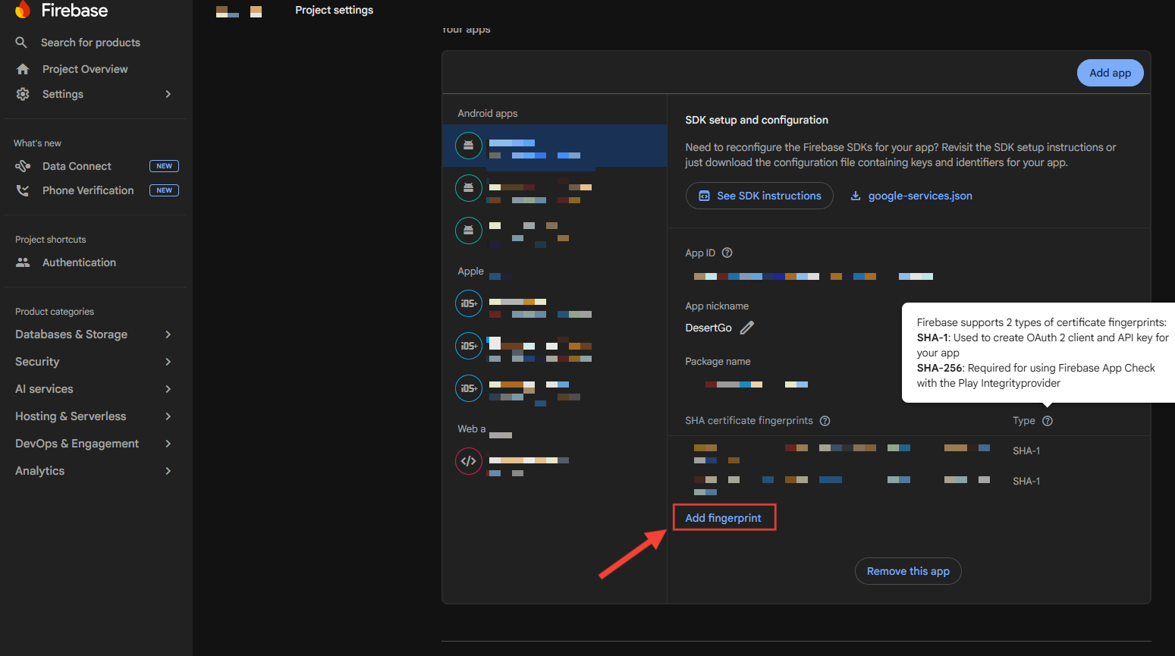Edit the DesertGo nickname with pencil icon
The height and width of the screenshot is (656, 1175).
(747, 328)
